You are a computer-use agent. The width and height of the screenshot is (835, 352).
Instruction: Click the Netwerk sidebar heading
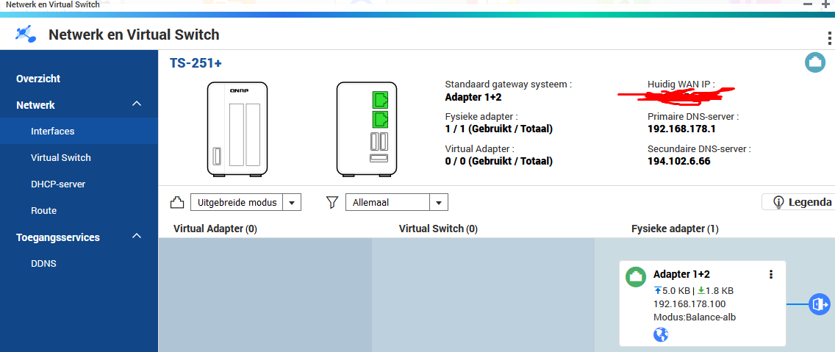pos(35,105)
